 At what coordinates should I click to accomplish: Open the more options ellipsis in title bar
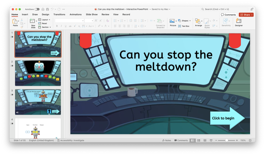pos(64,9)
